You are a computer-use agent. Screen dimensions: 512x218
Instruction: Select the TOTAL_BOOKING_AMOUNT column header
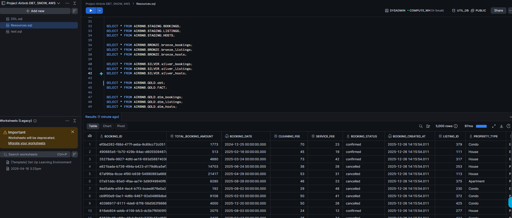pos(194,136)
